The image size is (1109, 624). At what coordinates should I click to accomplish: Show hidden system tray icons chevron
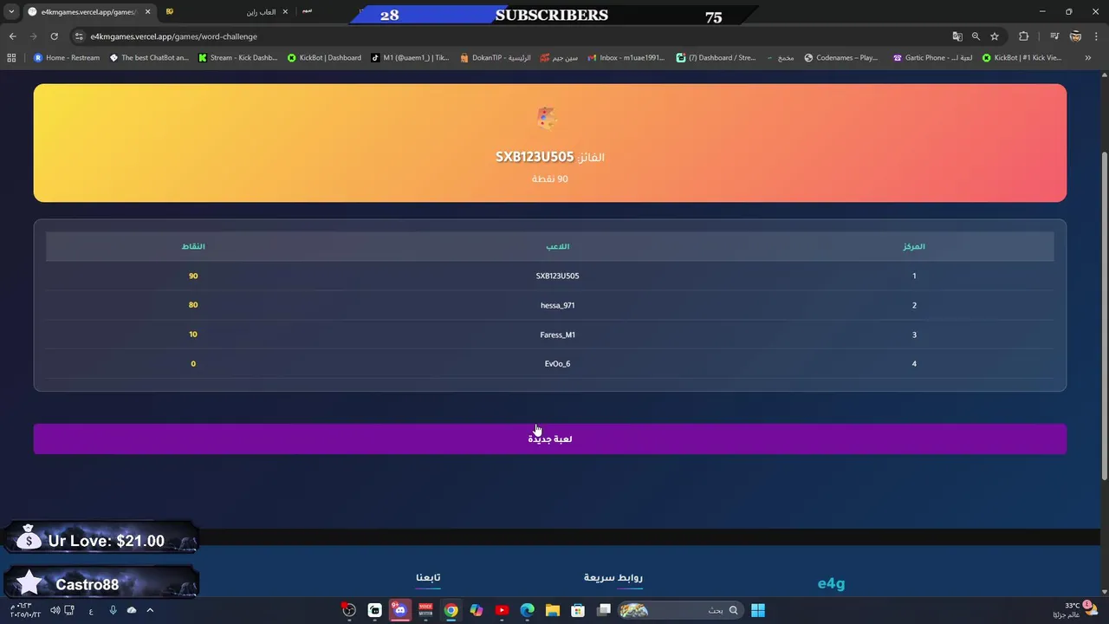(150, 610)
